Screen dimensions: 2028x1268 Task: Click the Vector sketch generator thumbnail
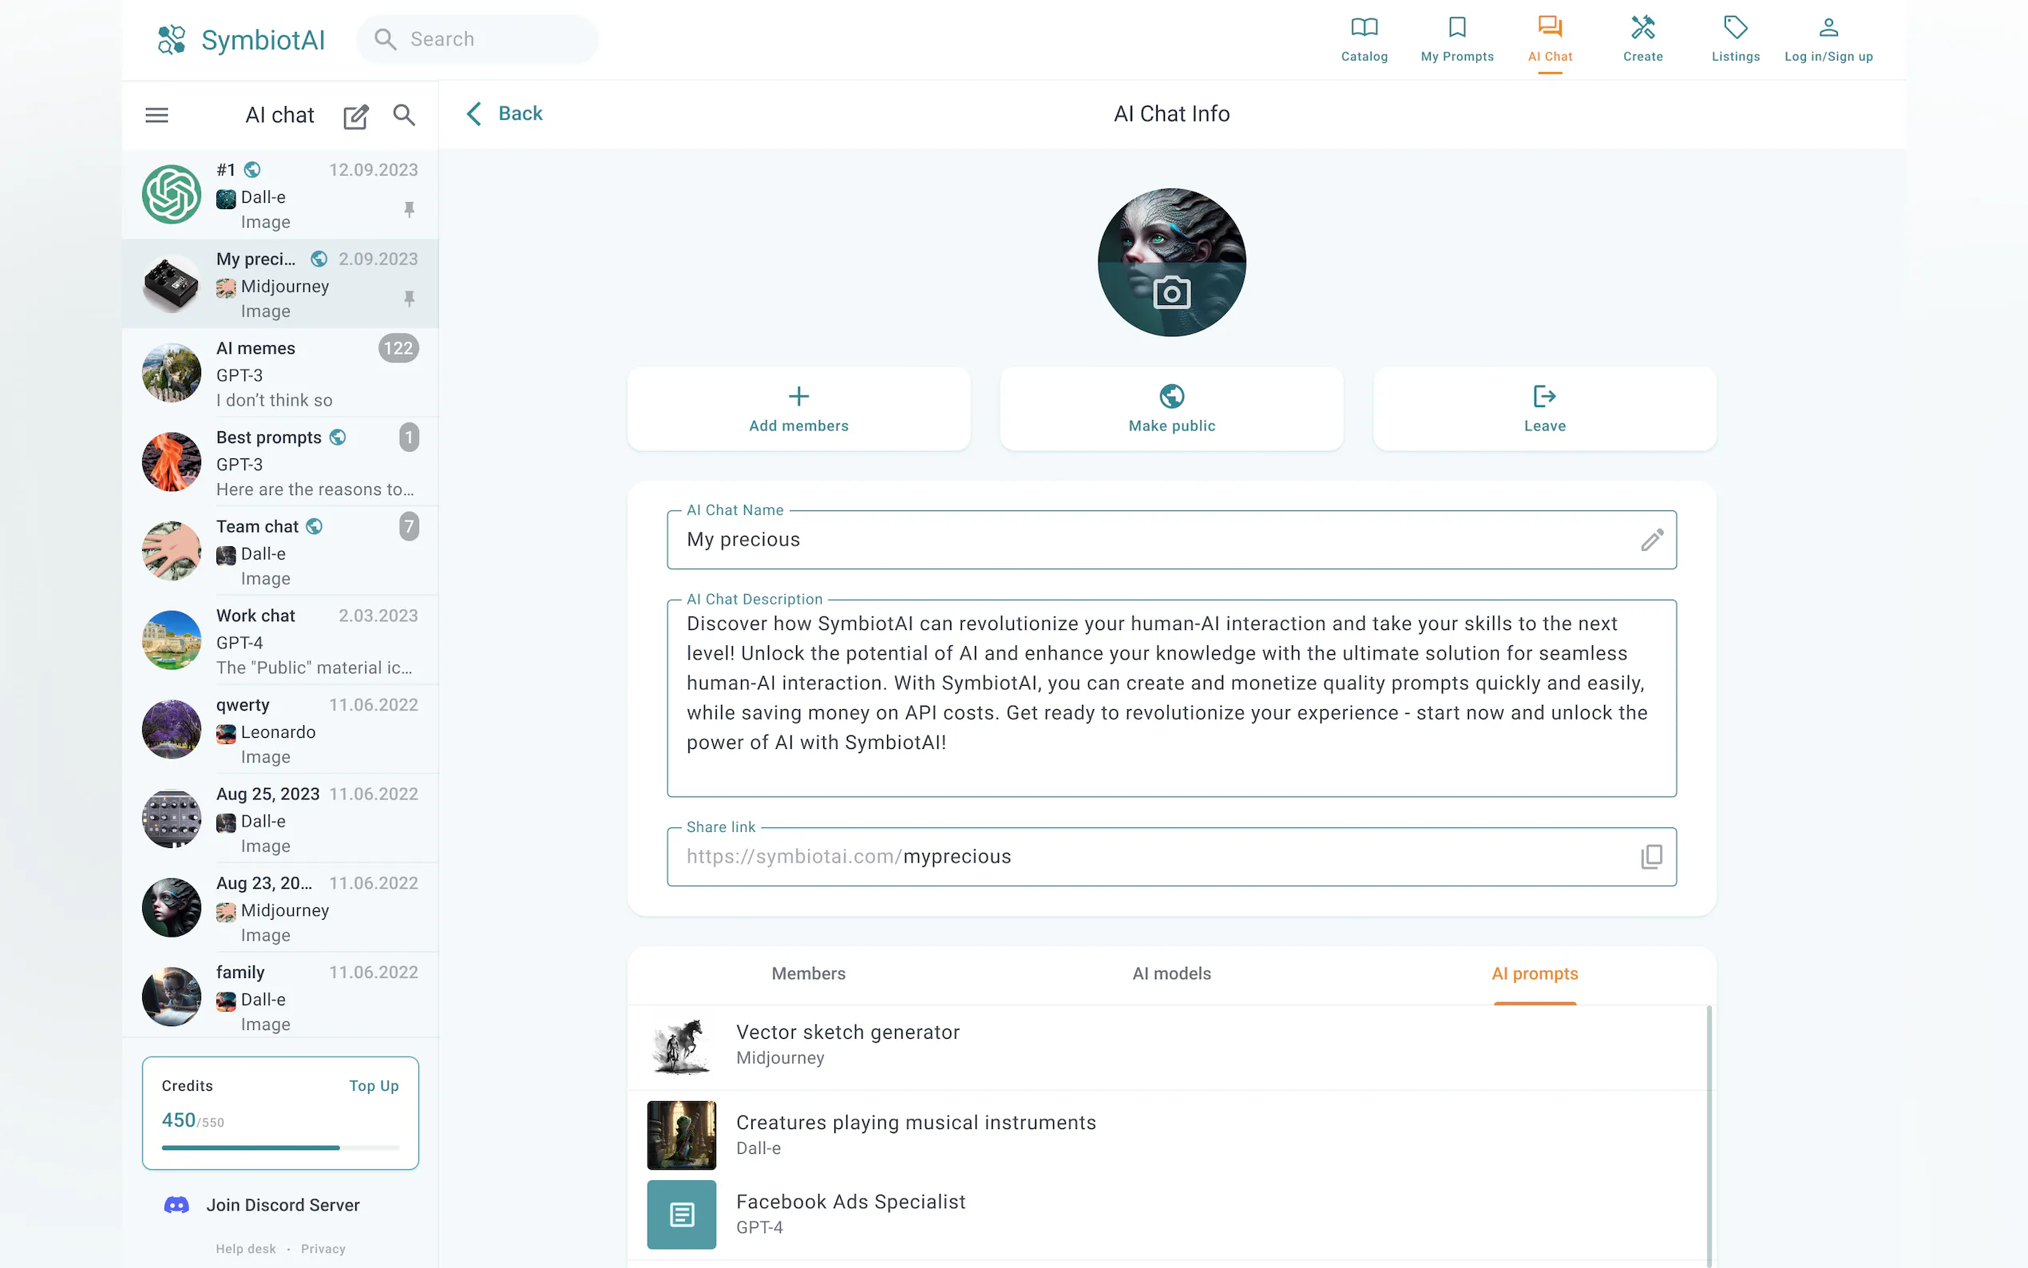pyautogui.click(x=682, y=1046)
